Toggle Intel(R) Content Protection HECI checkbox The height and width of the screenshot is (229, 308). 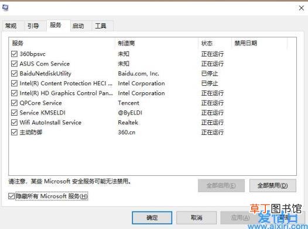14,84
